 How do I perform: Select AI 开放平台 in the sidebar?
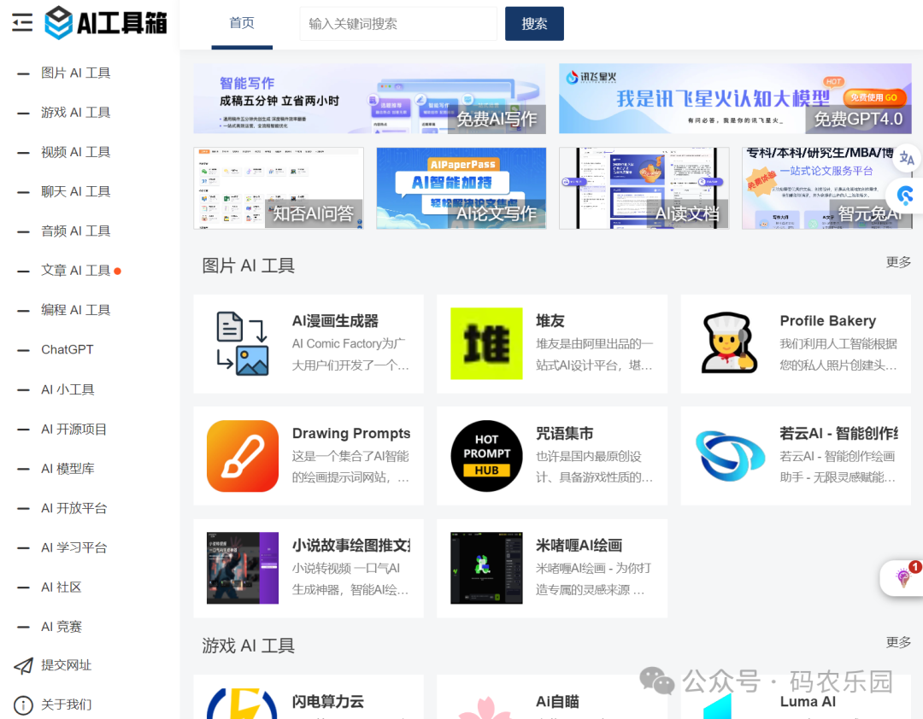[x=73, y=508]
